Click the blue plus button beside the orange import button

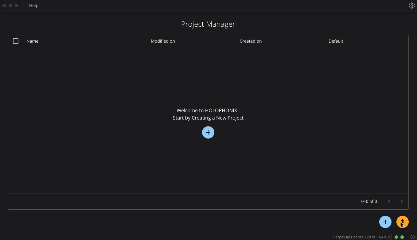click(x=385, y=222)
